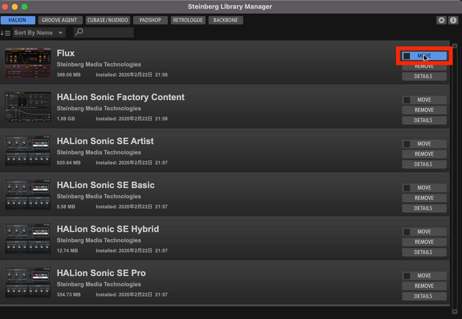Click the "HALion Sonic SE Basic" title
462x319 pixels.
(106, 185)
